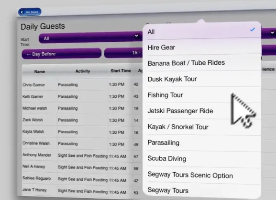Screen dimensions: 276x200
Task: Open guest row for Chris Garner
Action: coord(82,84)
